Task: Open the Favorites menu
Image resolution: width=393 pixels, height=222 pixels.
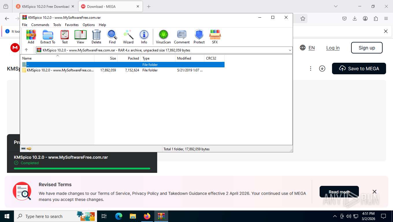Action: (x=72, y=25)
